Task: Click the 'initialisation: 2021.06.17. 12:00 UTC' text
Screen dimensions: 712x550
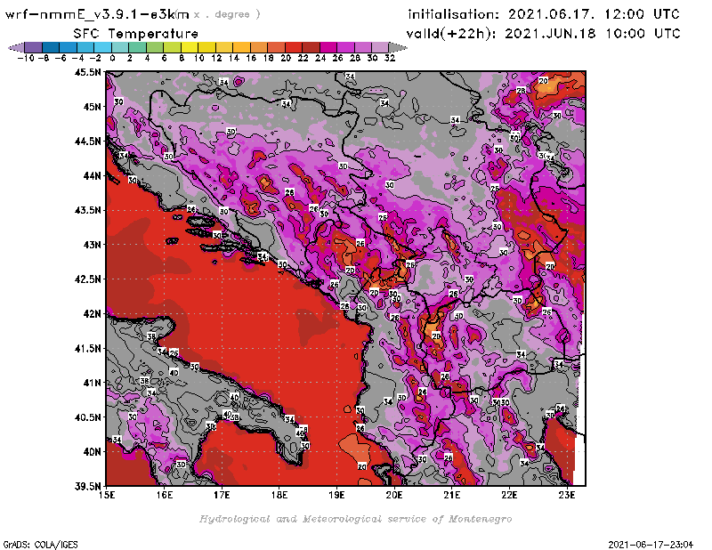Action: click(x=544, y=14)
